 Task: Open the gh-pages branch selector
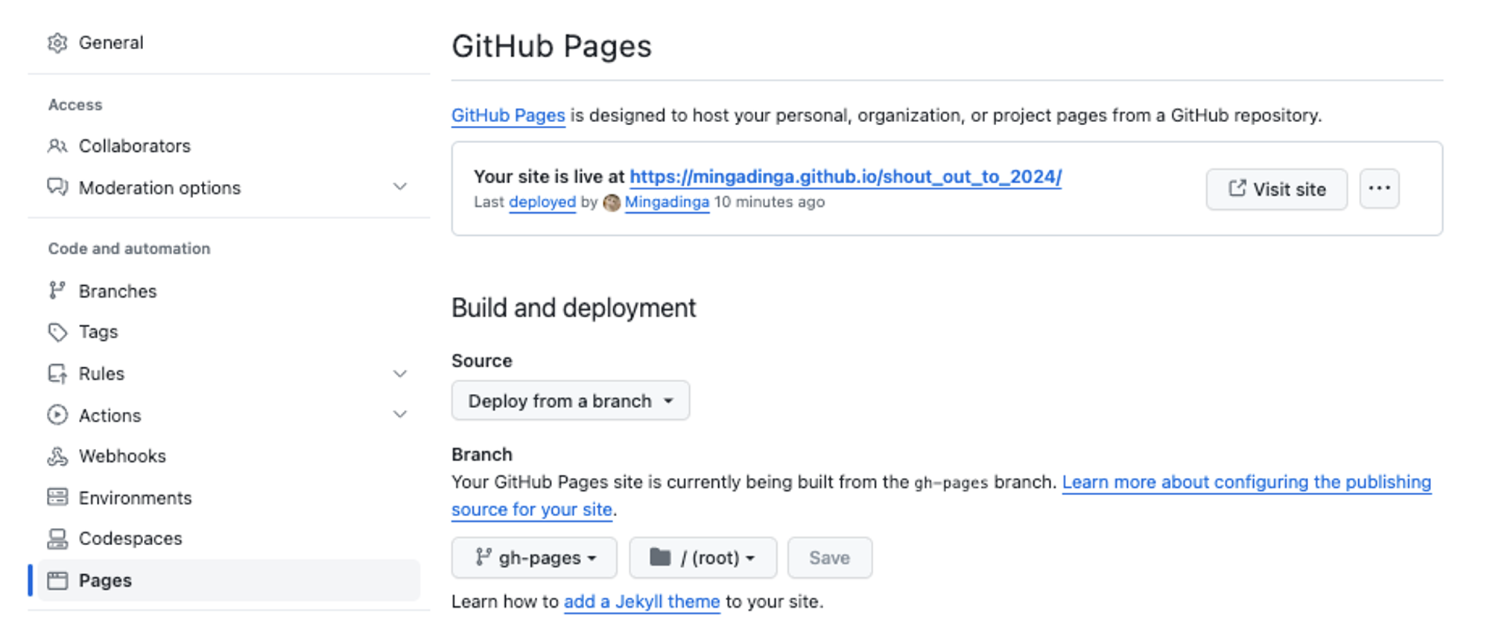[x=534, y=558]
